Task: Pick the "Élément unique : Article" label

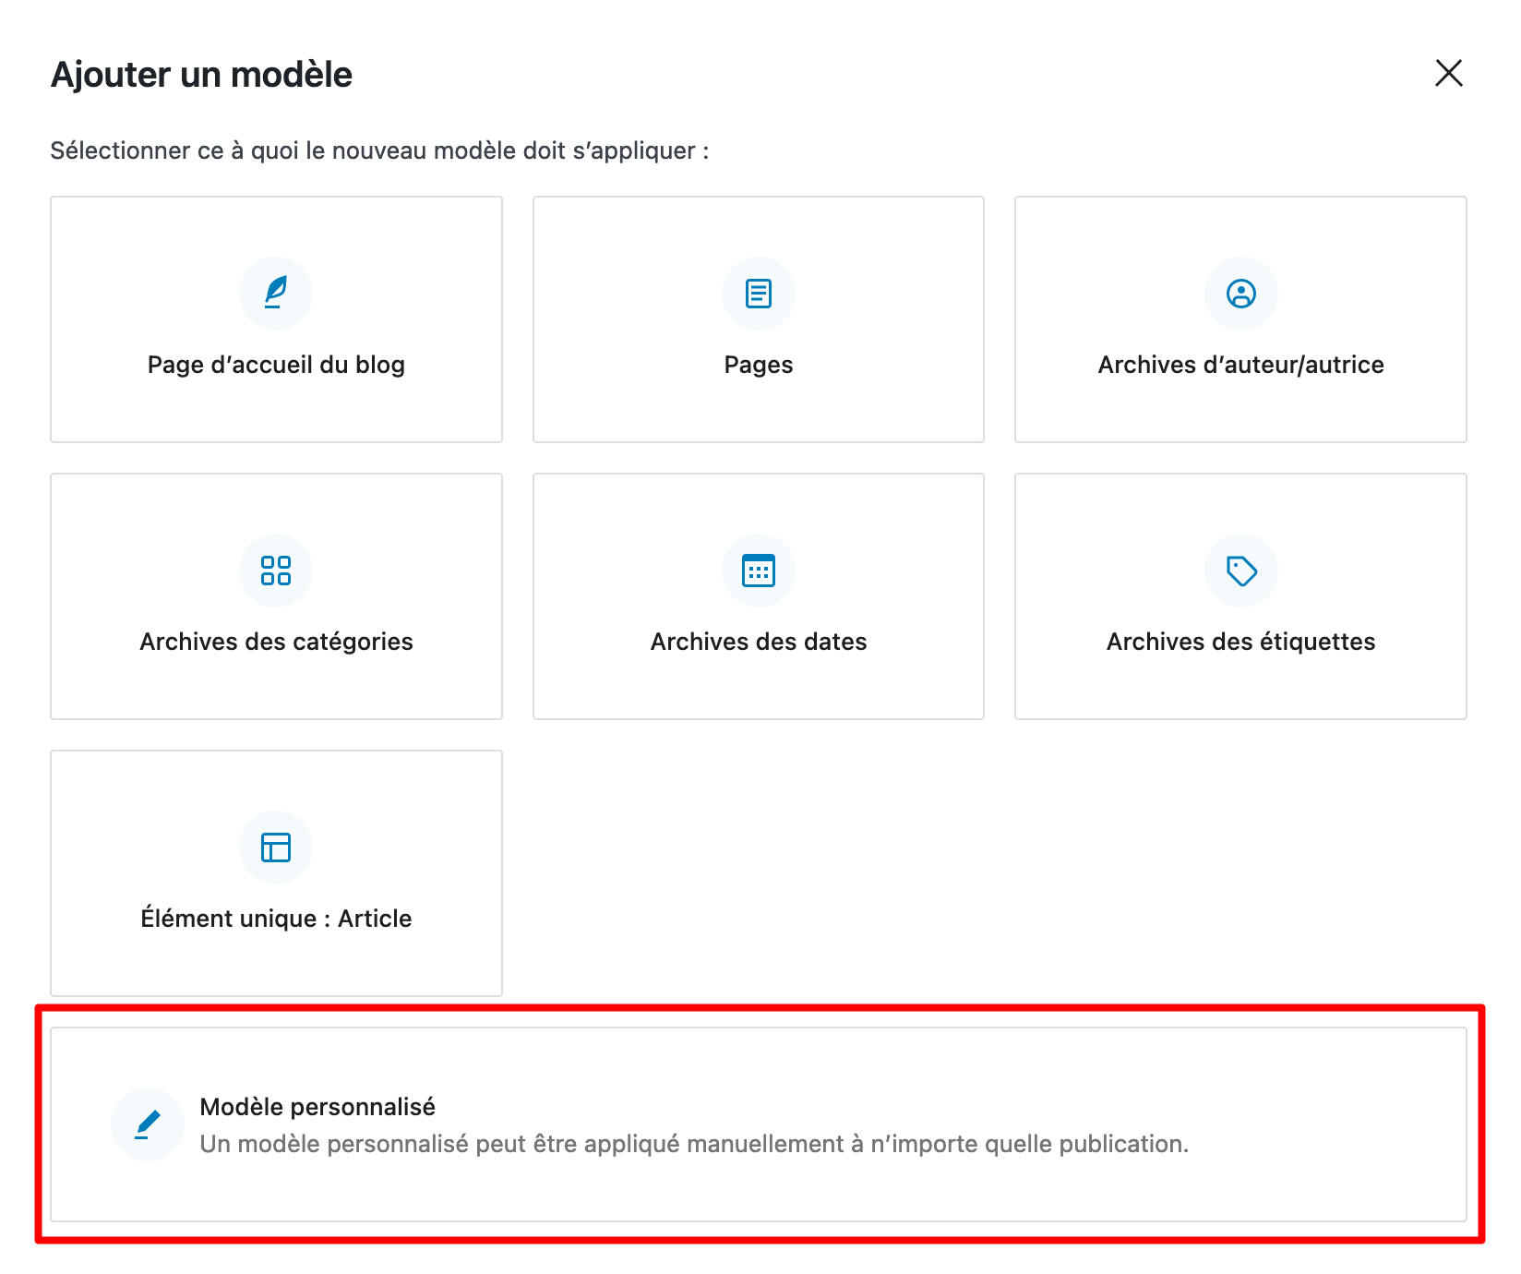Action: (x=276, y=919)
